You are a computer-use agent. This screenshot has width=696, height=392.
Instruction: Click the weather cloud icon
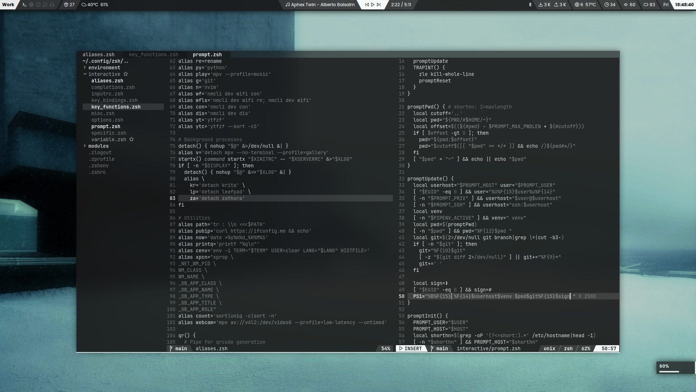(x=84, y=5)
